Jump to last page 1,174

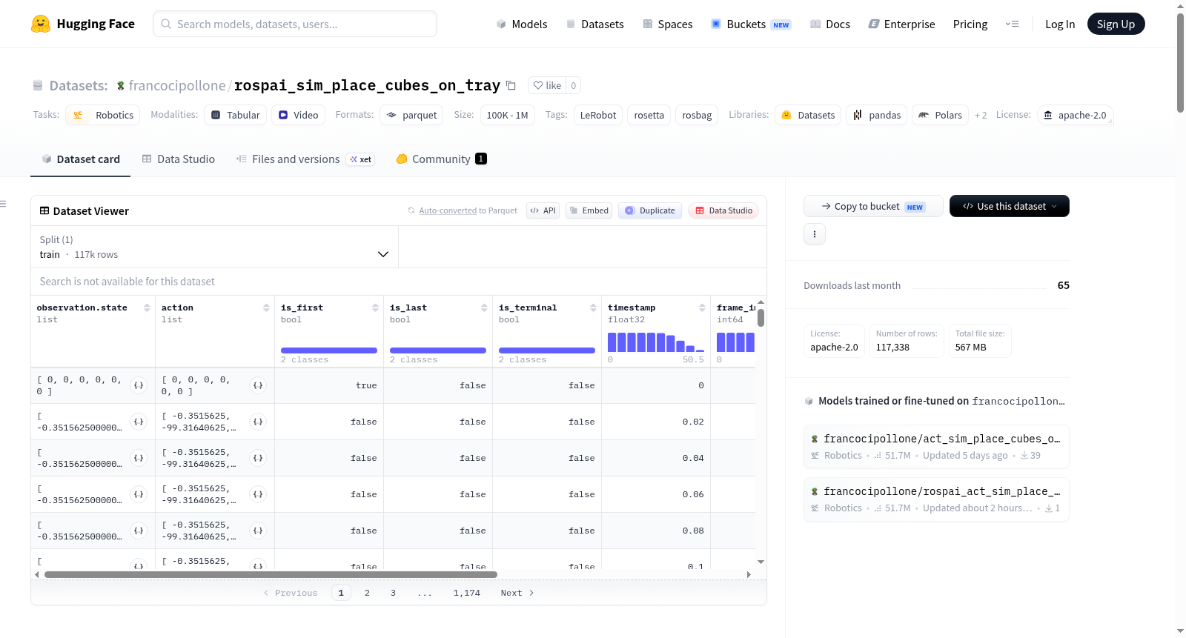467,593
